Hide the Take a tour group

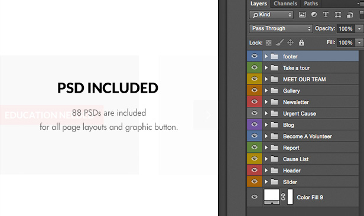(x=255, y=67)
